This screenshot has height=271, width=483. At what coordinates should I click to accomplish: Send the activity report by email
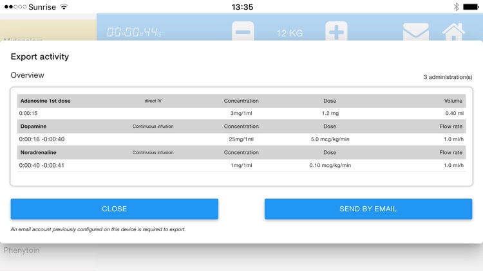click(368, 209)
